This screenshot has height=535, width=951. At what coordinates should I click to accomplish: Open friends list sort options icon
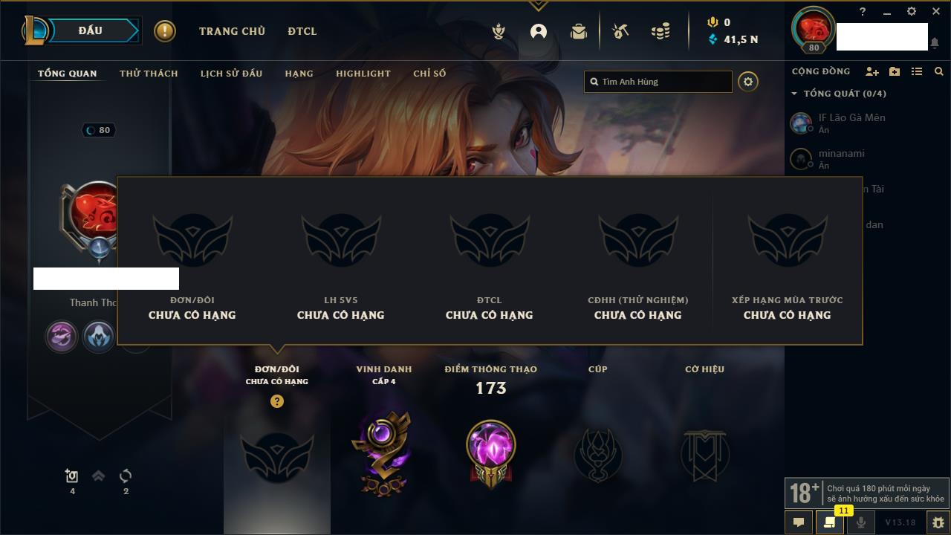pyautogui.click(x=917, y=71)
